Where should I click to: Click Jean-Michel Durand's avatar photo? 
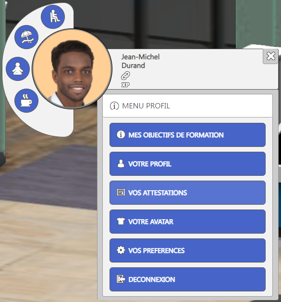click(72, 69)
